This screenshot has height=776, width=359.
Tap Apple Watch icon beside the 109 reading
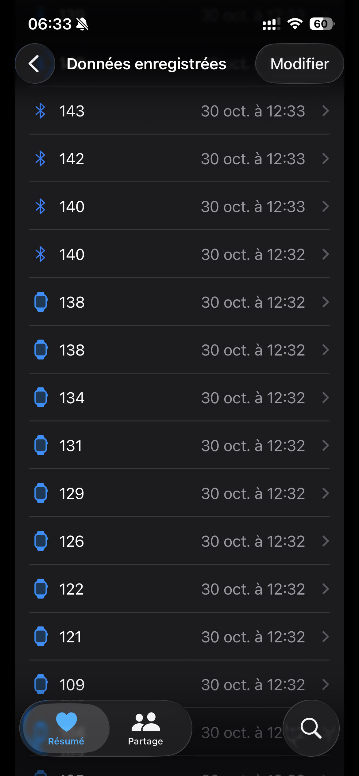pyautogui.click(x=41, y=684)
